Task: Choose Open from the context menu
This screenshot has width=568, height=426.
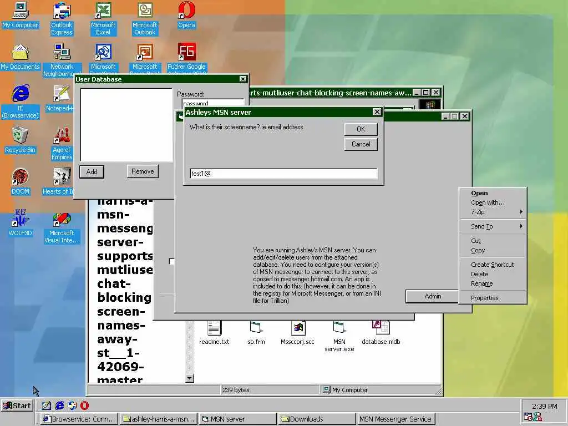Action: 493,193
